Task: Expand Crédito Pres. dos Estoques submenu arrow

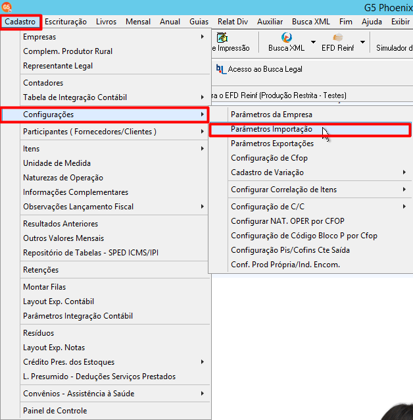Action: pos(203,362)
